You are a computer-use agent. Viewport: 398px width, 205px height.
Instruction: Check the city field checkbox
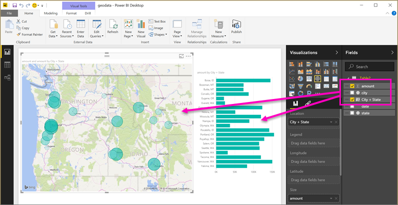[352, 93]
